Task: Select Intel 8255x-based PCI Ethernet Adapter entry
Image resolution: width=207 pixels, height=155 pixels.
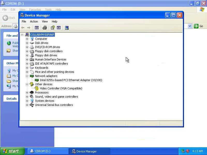Action: (x=71, y=80)
